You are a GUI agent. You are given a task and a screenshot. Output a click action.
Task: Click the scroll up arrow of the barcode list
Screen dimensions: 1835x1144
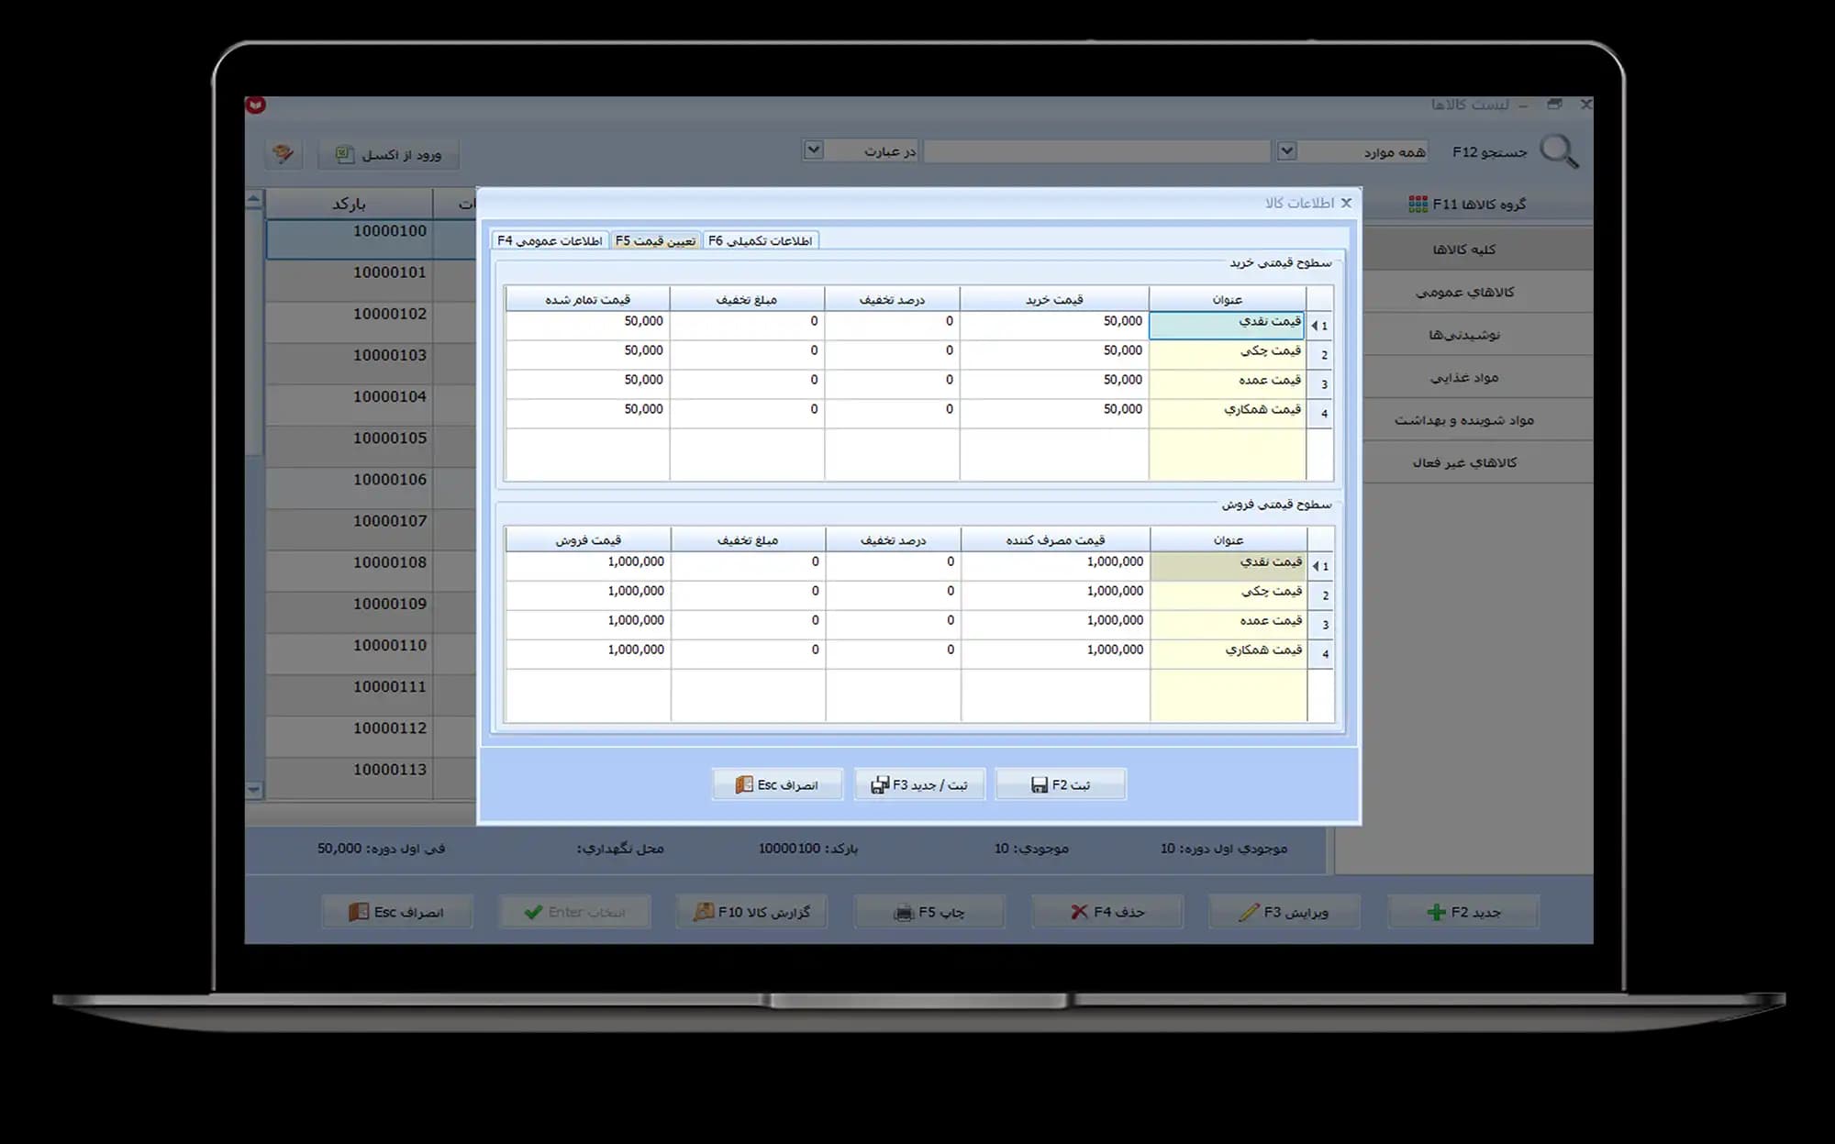(x=254, y=198)
